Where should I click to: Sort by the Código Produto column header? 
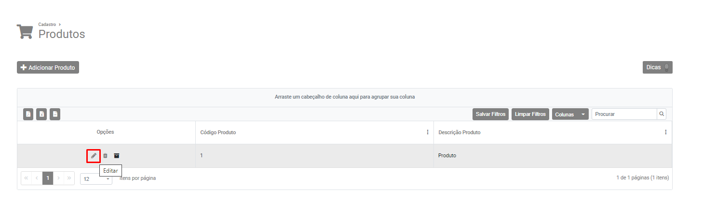point(218,132)
